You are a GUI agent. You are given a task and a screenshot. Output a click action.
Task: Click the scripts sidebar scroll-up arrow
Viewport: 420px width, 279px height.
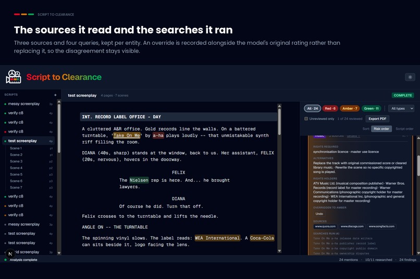point(59,102)
